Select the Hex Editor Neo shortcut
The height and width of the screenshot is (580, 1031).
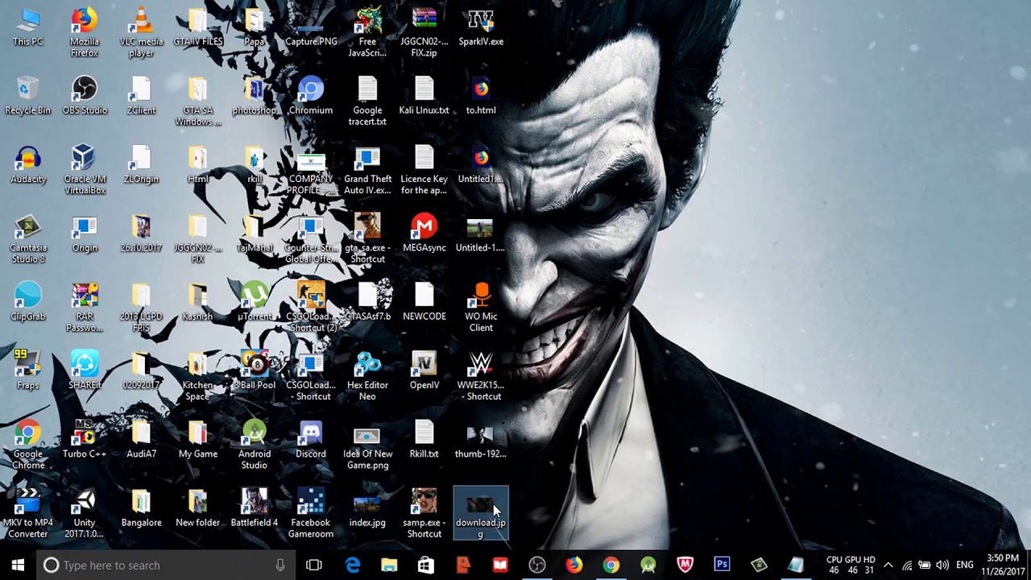point(367,376)
